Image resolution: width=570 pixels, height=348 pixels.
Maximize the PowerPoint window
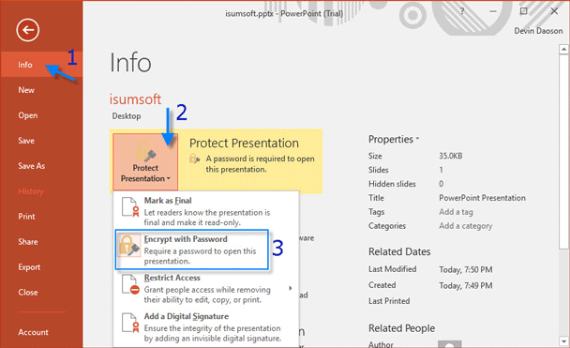click(x=523, y=11)
